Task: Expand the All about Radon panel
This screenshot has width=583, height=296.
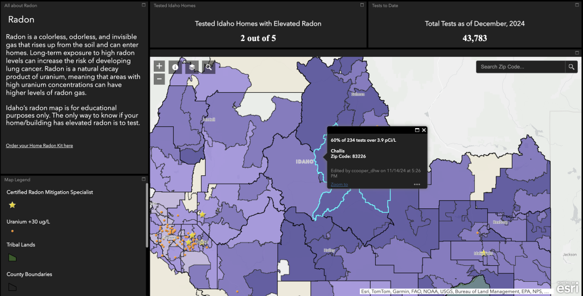Action: pyautogui.click(x=143, y=5)
